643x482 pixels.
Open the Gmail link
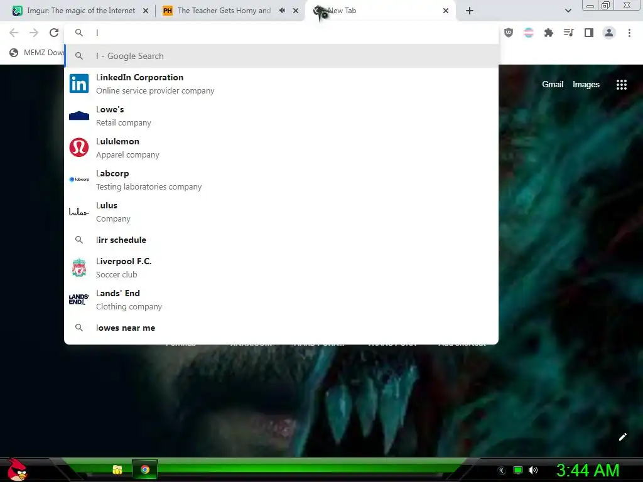click(x=553, y=85)
